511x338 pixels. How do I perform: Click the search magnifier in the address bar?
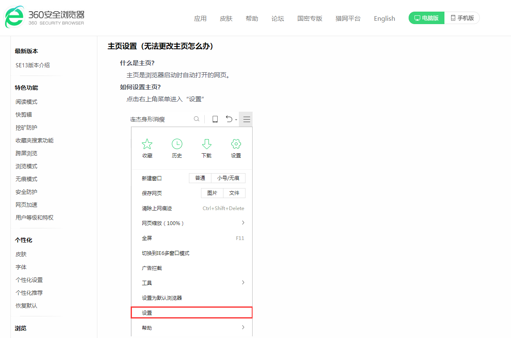point(196,119)
